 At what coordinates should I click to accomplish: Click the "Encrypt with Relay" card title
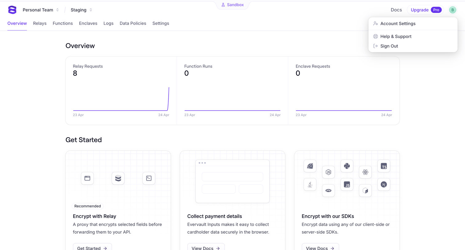coord(94,216)
